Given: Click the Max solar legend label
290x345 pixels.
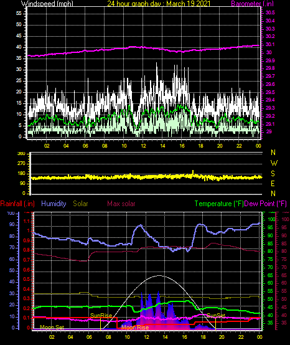Looking at the screenshot, I should [x=121, y=204].
